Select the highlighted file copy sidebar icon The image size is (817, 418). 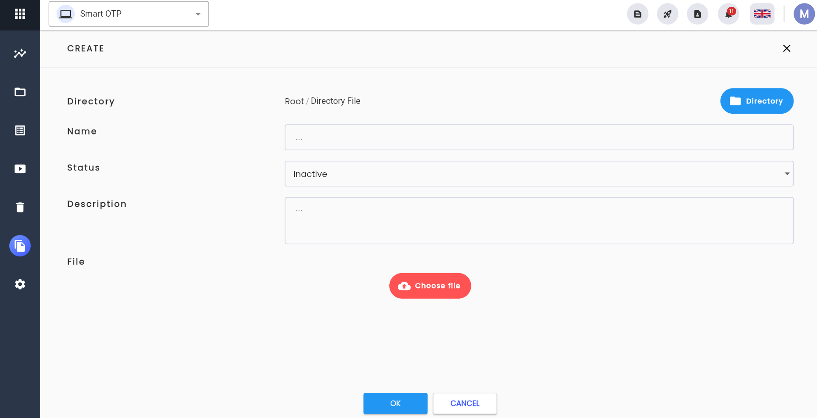20,246
